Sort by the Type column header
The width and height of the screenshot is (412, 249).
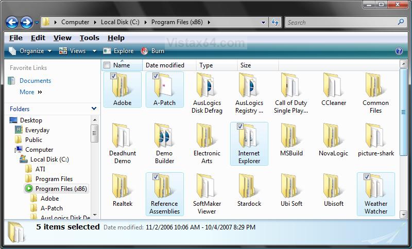pyautogui.click(x=216, y=65)
